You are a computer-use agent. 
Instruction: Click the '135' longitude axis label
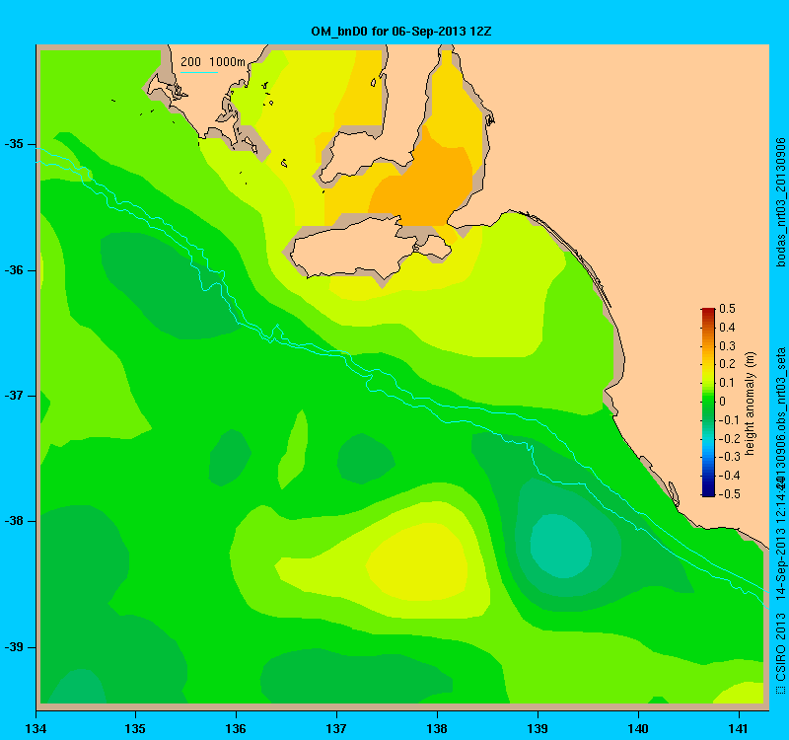tap(135, 728)
